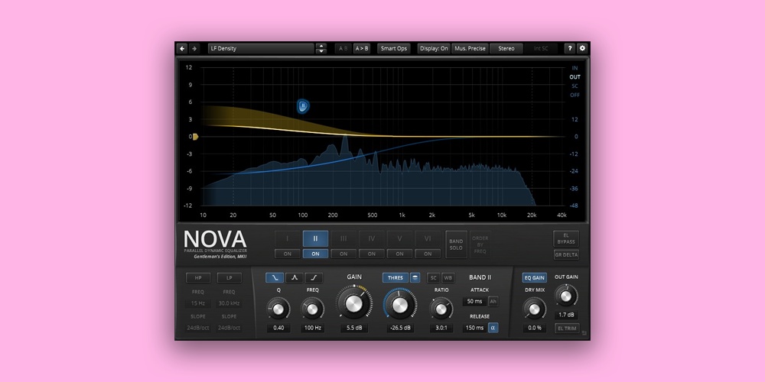Select band VI tab
Viewport: 765px width, 382px height.
click(428, 238)
